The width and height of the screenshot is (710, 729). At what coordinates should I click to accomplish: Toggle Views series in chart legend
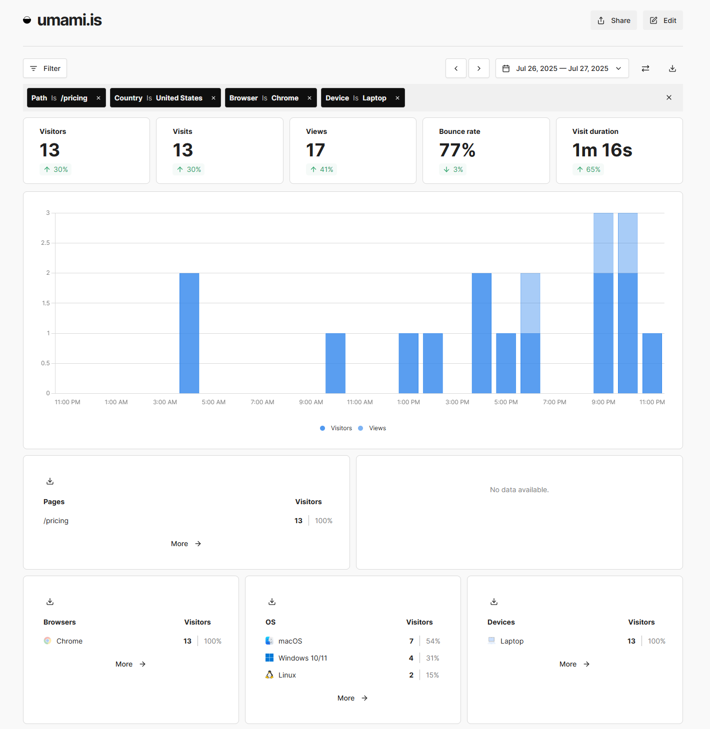372,428
